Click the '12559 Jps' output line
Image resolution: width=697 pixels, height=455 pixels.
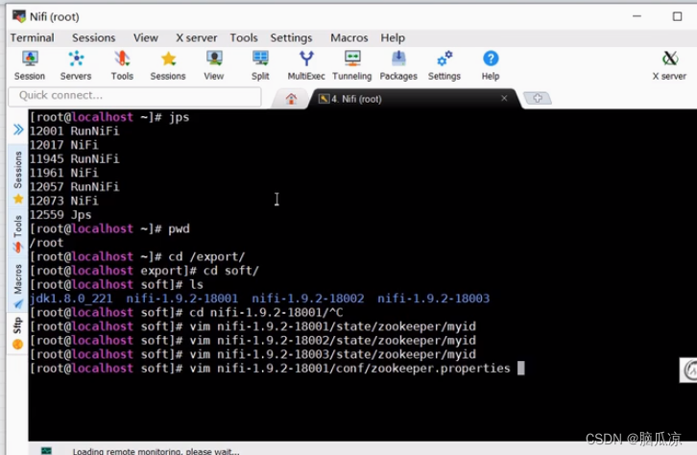(x=60, y=215)
